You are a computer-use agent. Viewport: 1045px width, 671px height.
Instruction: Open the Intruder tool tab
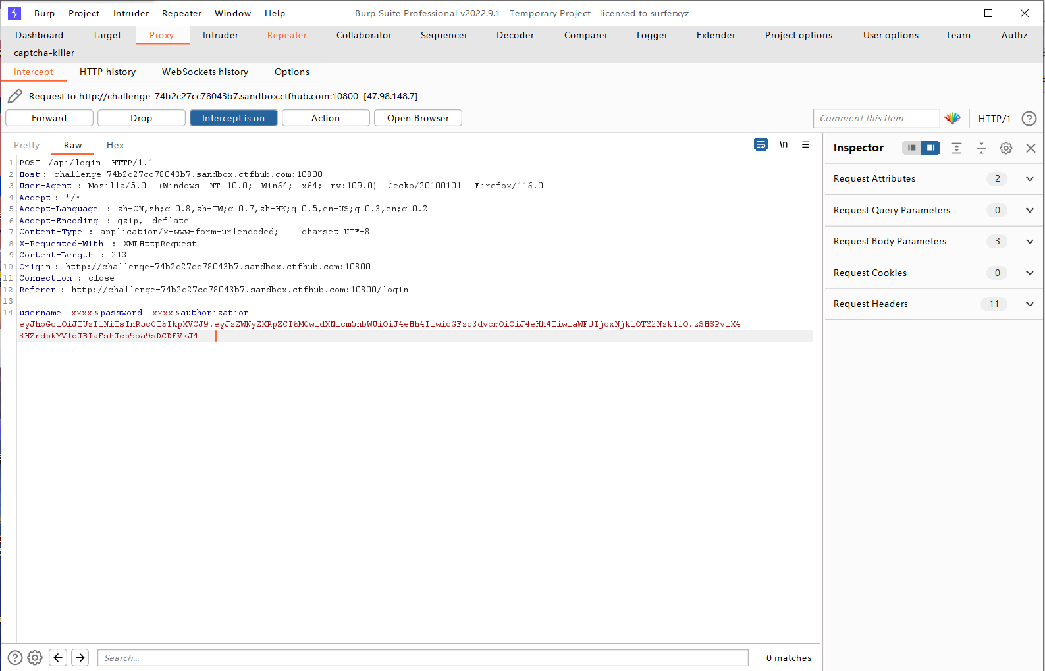point(221,36)
